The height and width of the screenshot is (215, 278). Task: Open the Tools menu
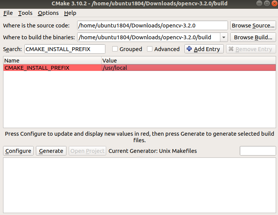click(25, 13)
